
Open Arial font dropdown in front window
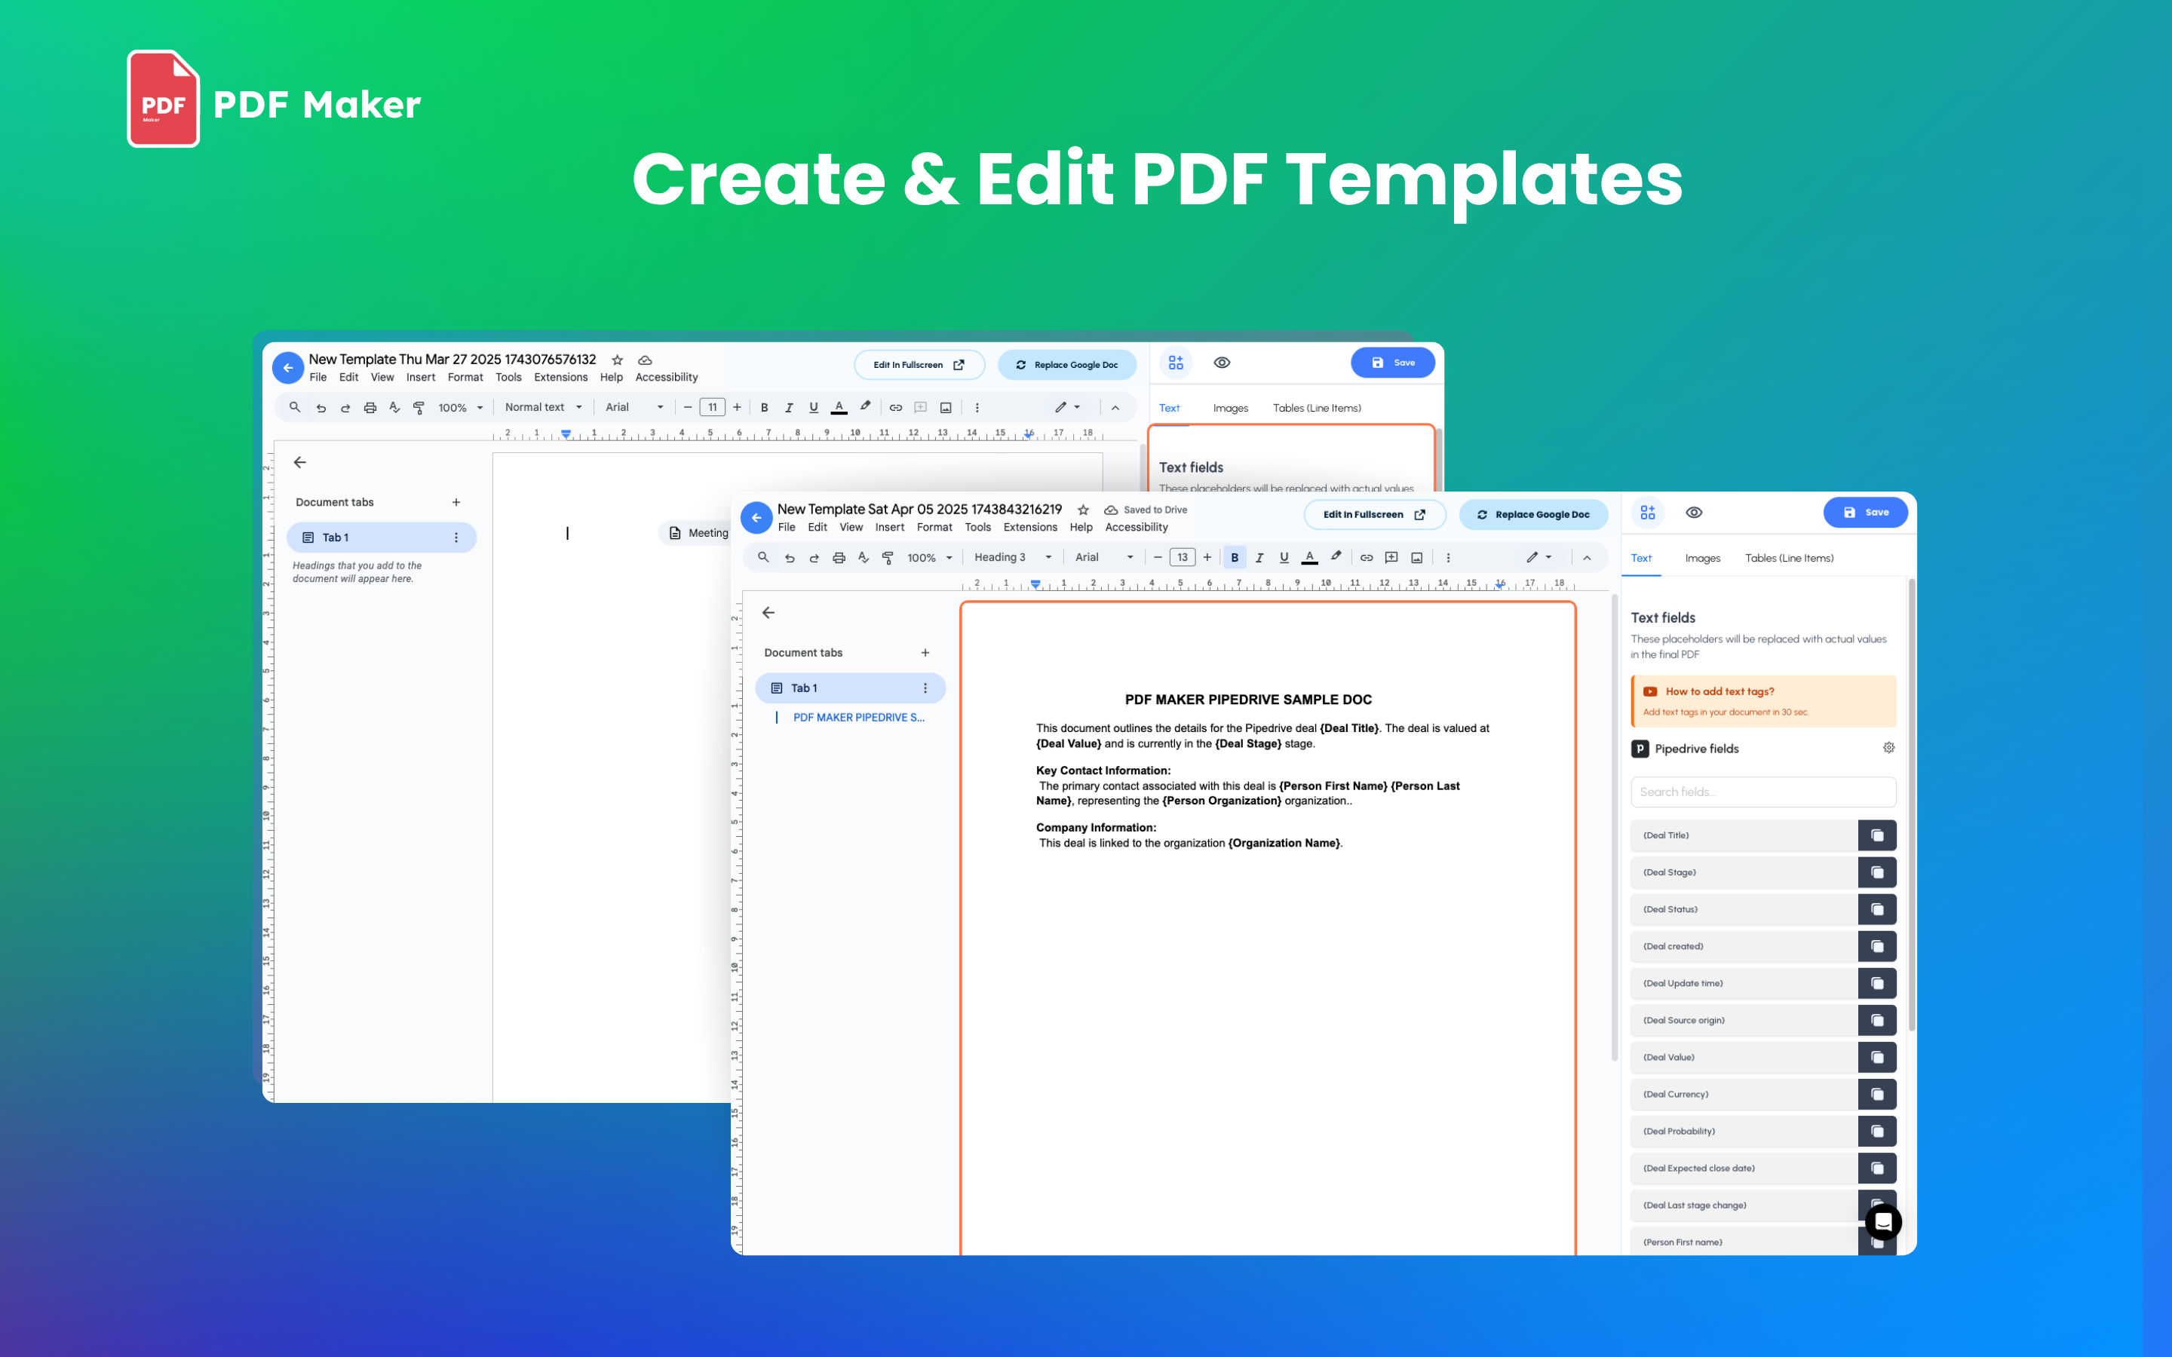[x=1103, y=557]
